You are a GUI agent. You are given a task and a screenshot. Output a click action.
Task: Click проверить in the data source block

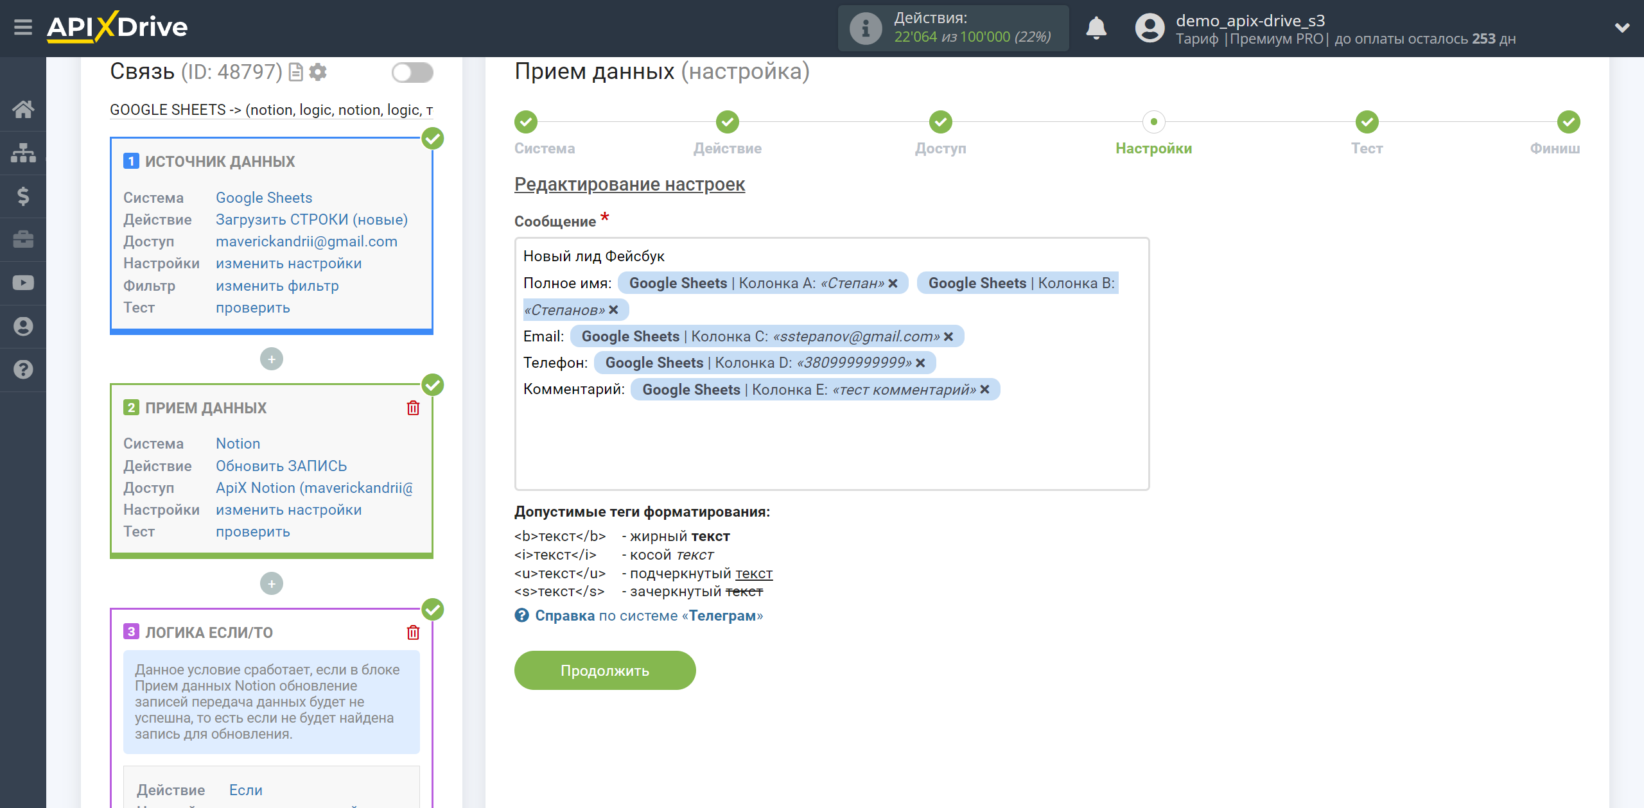(x=252, y=307)
